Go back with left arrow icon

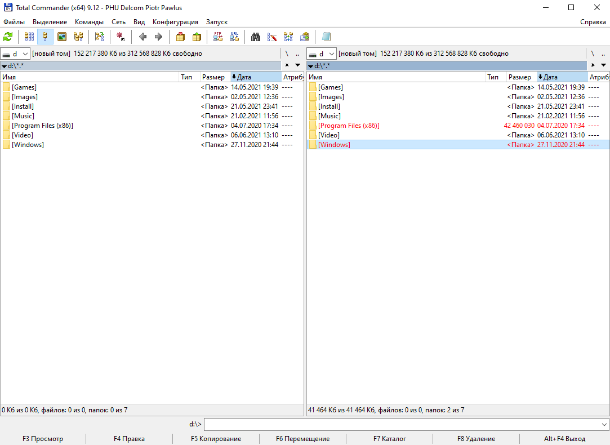click(143, 37)
